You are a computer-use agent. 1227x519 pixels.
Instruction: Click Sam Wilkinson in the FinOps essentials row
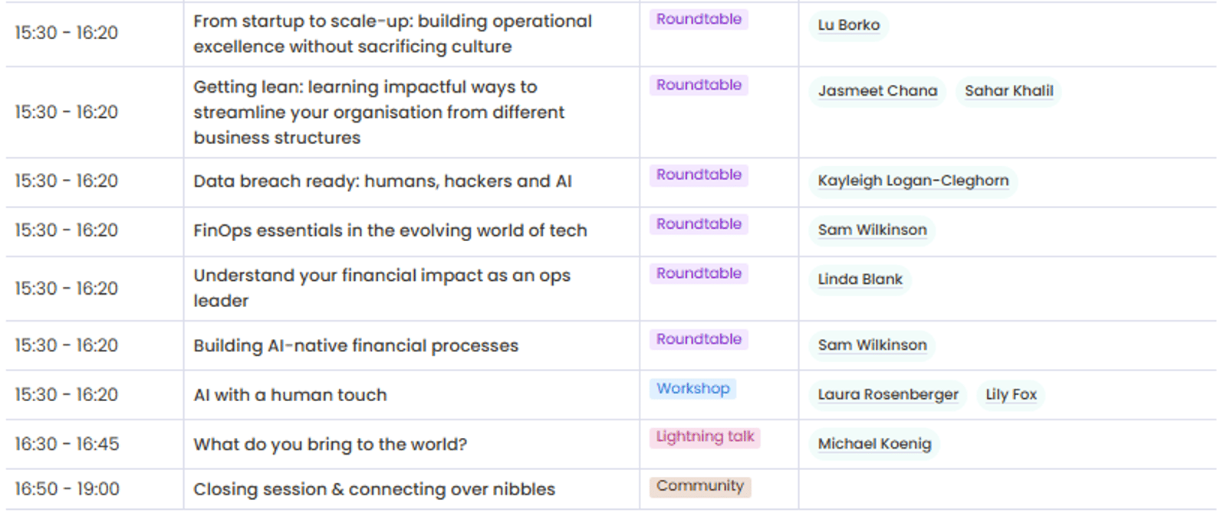click(x=872, y=230)
